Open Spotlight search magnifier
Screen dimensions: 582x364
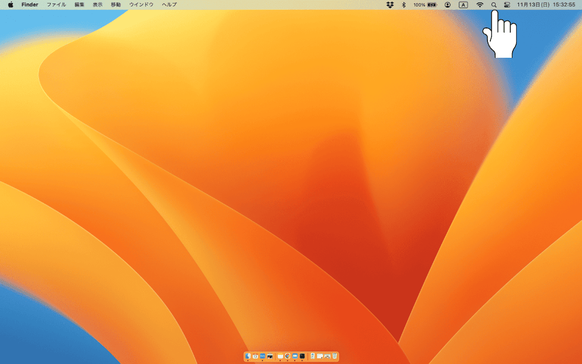494,5
